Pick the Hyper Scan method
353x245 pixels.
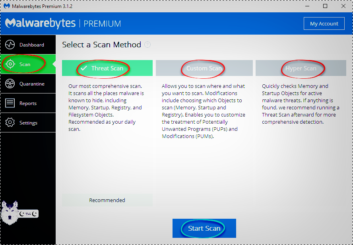pyautogui.click(x=301, y=68)
